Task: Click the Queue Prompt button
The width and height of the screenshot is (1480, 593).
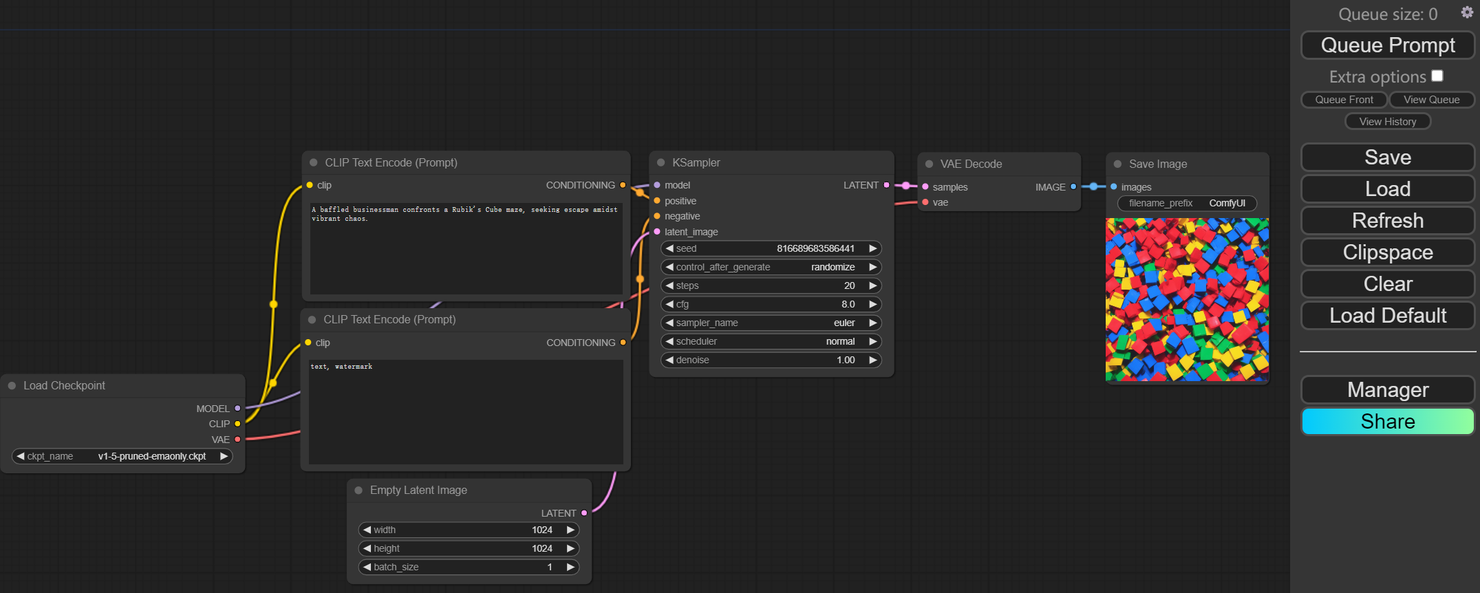Action: tap(1388, 45)
